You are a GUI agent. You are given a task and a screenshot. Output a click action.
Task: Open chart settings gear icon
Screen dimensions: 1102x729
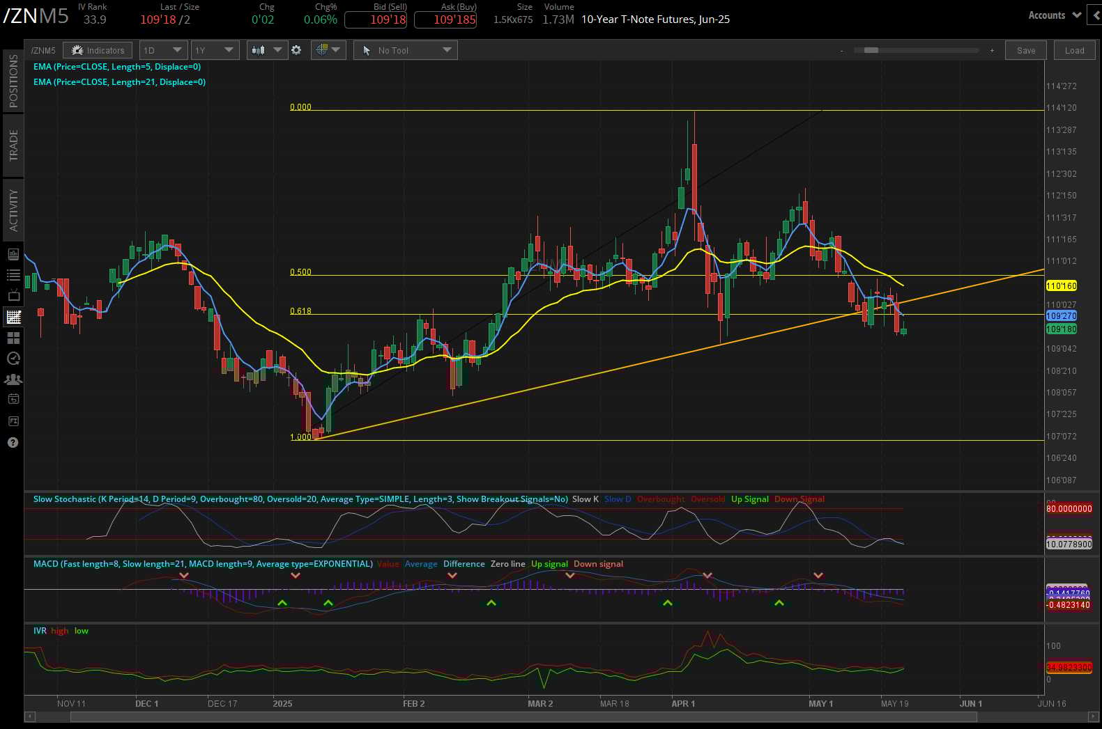(x=296, y=50)
